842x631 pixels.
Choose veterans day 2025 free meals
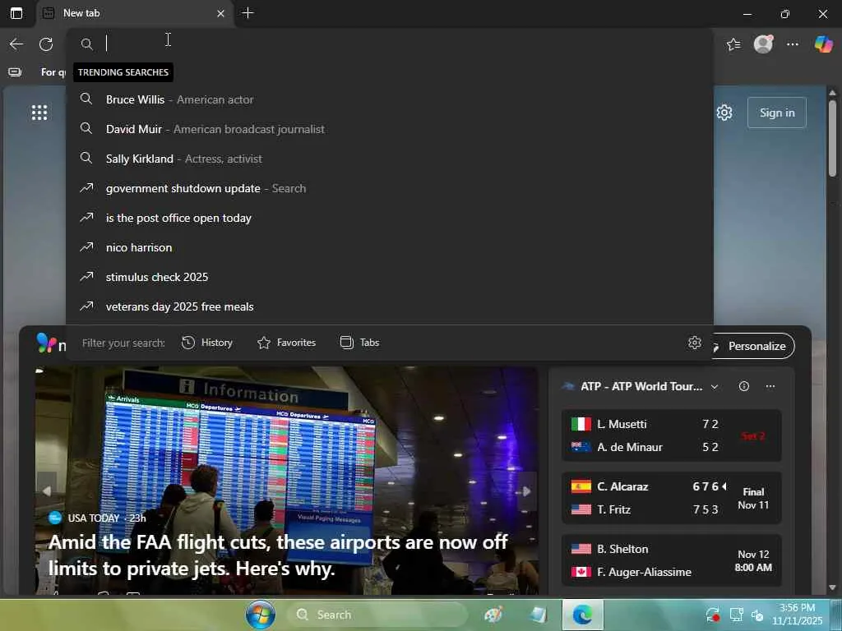point(390,306)
